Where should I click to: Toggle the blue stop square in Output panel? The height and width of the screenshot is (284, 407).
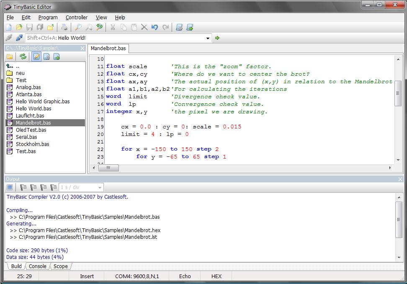point(10,187)
